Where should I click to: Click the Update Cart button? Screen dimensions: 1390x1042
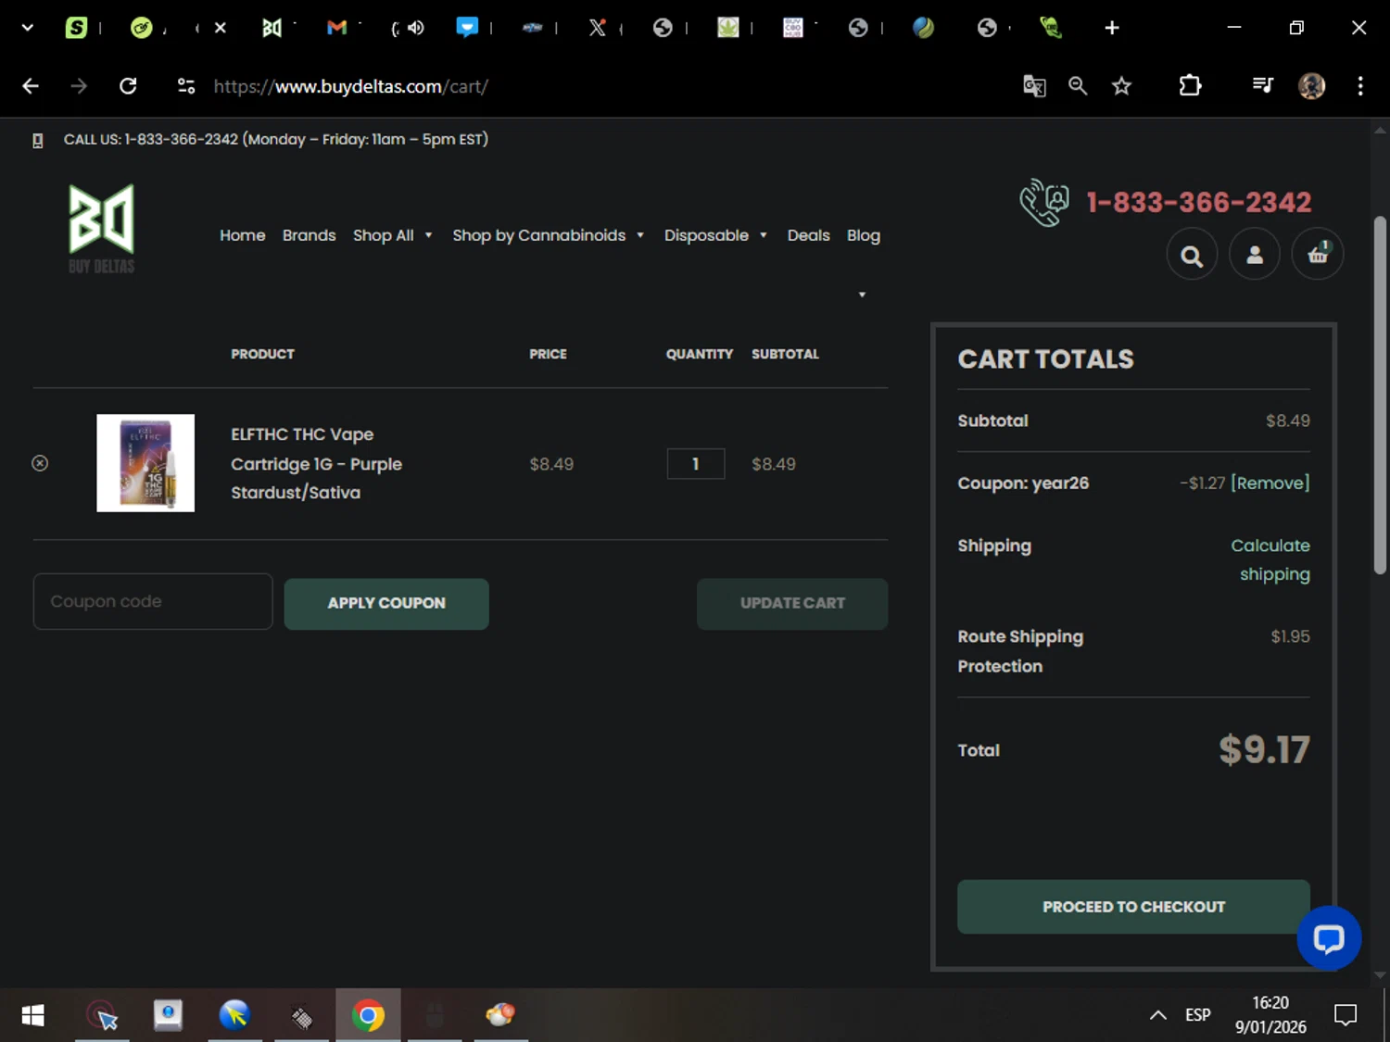pos(792,603)
